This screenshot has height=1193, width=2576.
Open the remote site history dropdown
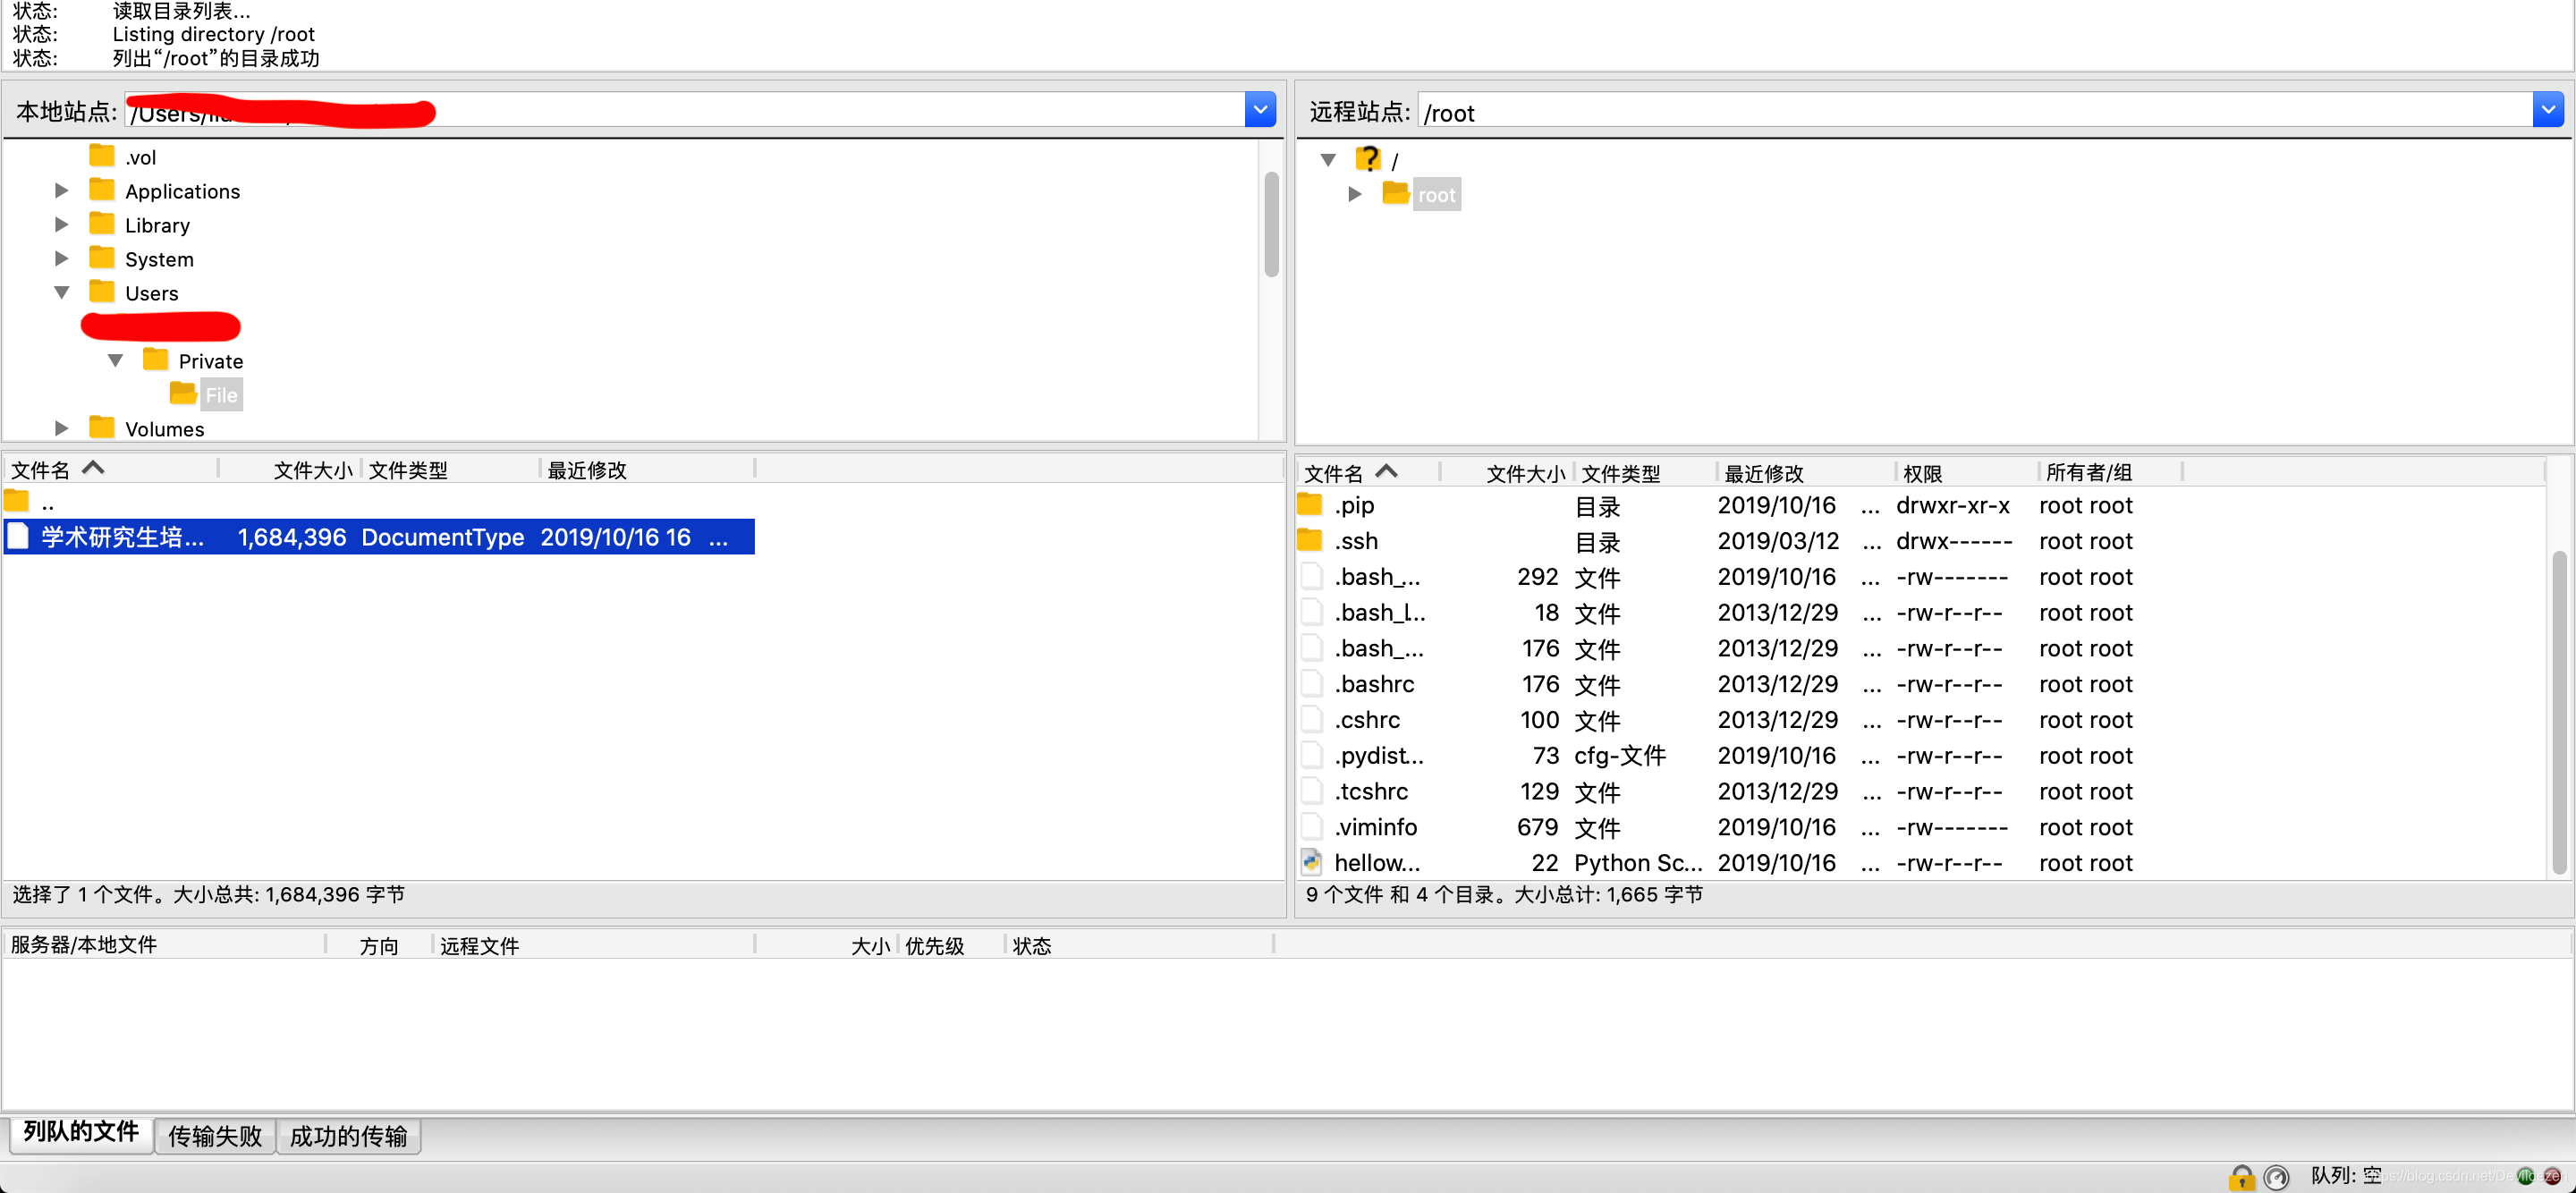tap(2549, 109)
